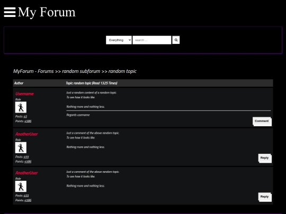
Task: Click 'Just a random content of a random topic.' line
Action: [92, 92]
